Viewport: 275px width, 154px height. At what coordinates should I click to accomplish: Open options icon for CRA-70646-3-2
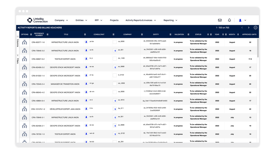tap(24, 51)
